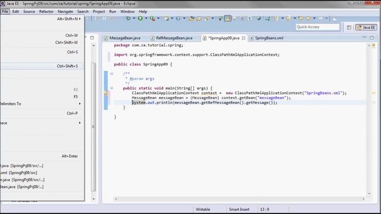Viewport: 381px width, 214px height.
Task: Toggle Show Whitespace Characters pilcrow icon
Action: coord(249,18)
